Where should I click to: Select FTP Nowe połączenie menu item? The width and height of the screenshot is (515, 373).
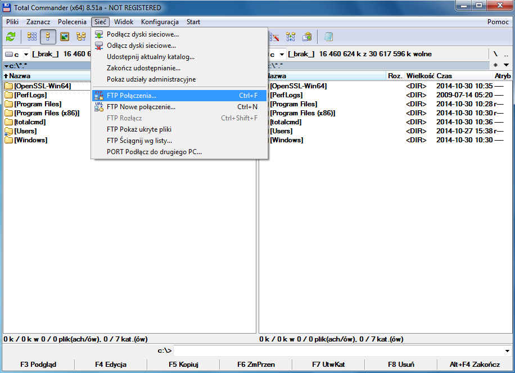click(141, 107)
